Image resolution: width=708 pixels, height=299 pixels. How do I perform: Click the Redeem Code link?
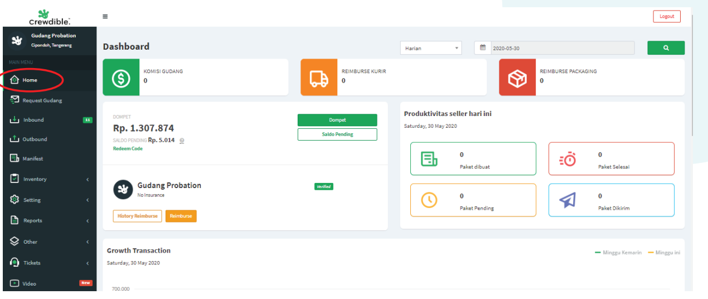(128, 149)
